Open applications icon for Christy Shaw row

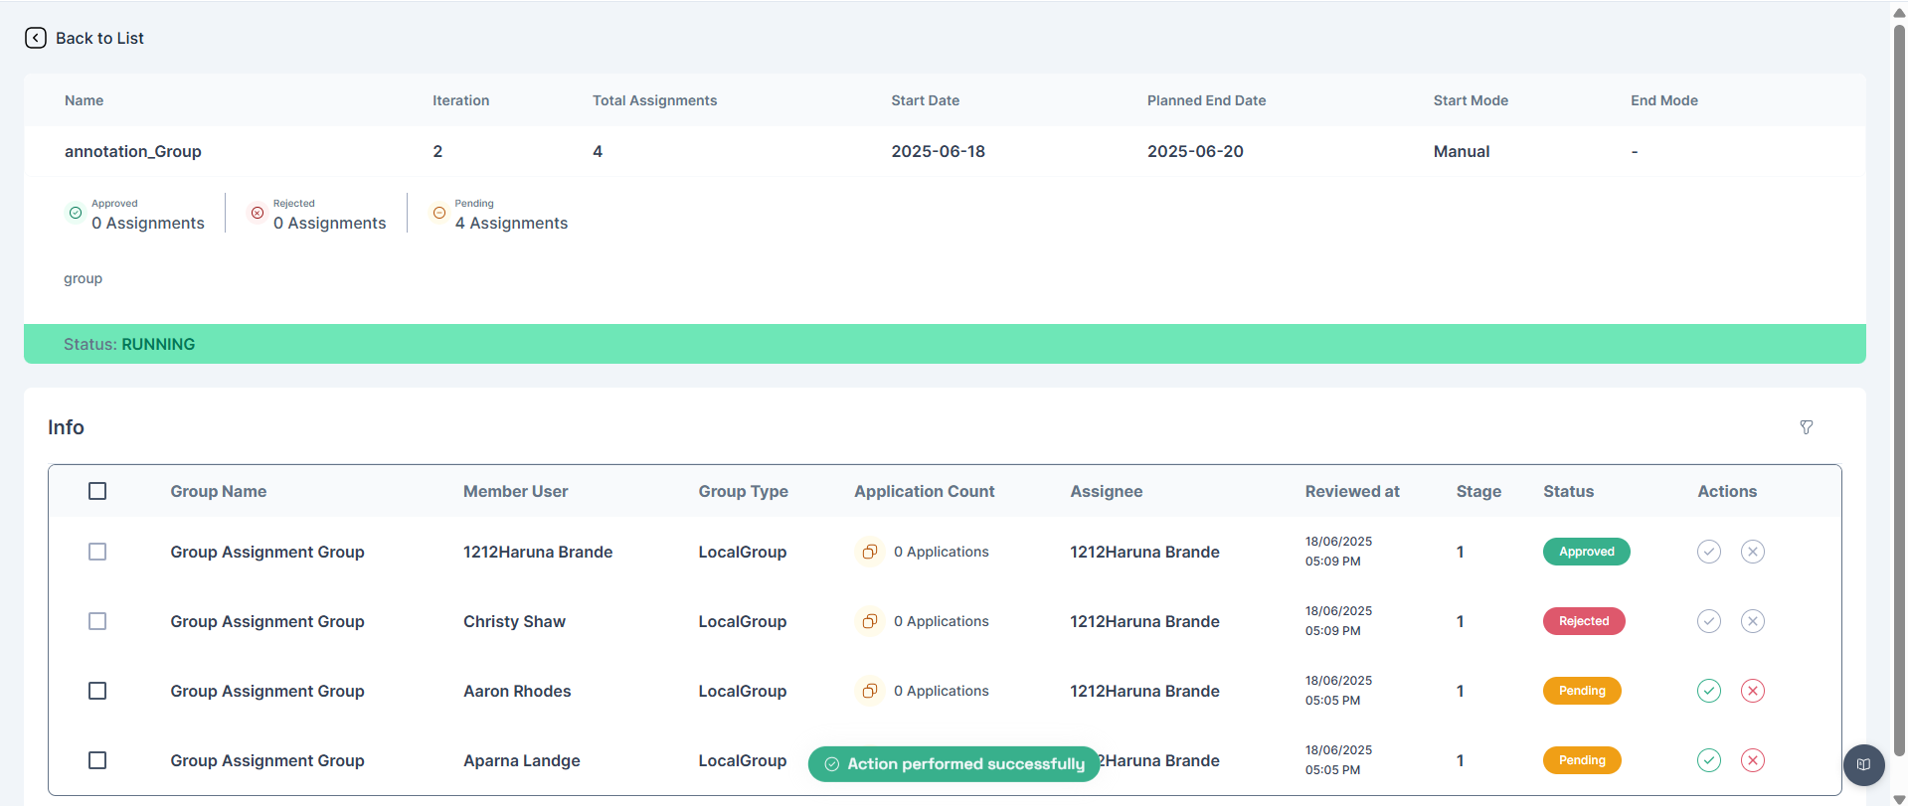[x=869, y=621]
